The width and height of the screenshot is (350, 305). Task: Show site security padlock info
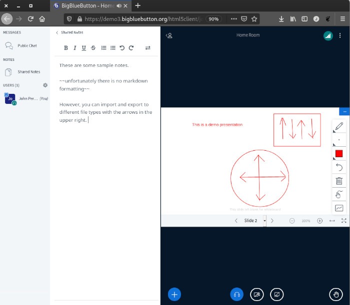(x=79, y=19)
